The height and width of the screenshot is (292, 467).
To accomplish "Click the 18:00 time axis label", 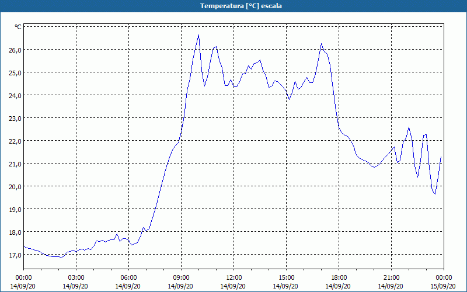I will pyautogui.click(x=339, y=278).
